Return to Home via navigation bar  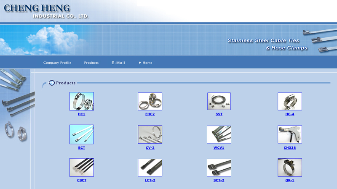(x=145, y=63)
